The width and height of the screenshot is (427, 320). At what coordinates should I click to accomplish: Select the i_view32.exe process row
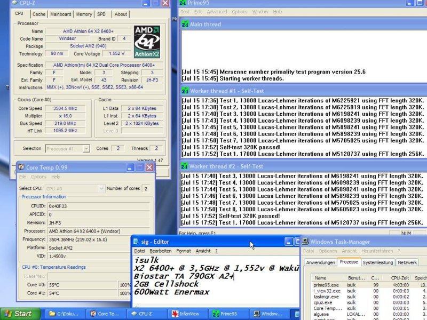point(369,291)
